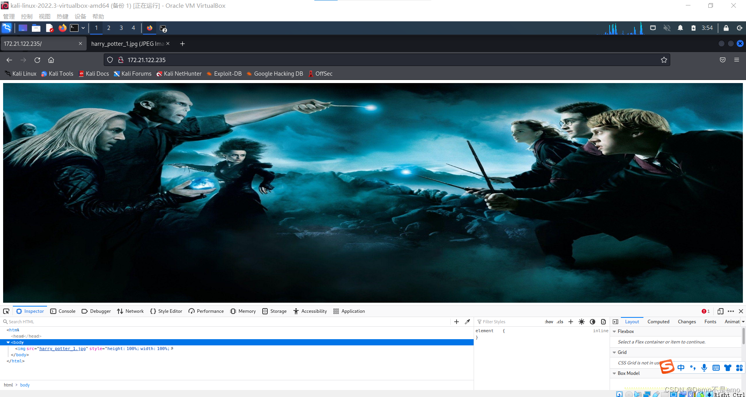Viewport: 746px width, 397px height.
Task: Collapse the Flexbox section
Action: click(x=614, y=331)
